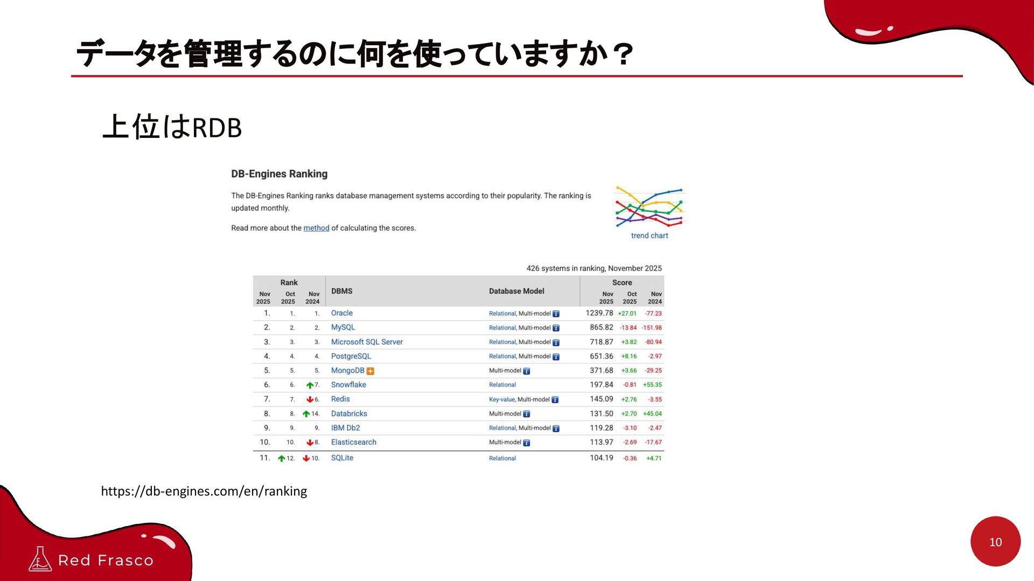Open the MySQL database entry

click(343, 327)
